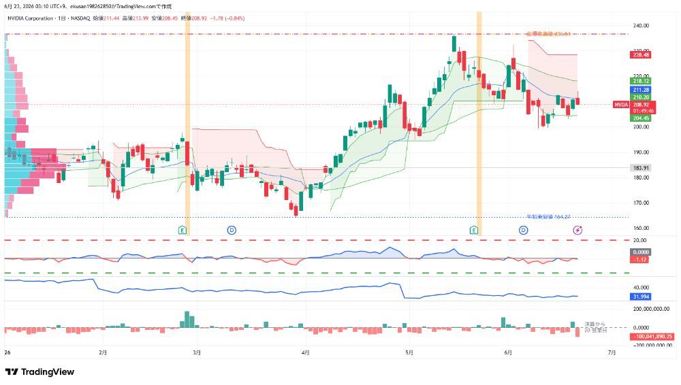
Task: Click the NVIDIA Corporation symbol title
Action: 30,18
